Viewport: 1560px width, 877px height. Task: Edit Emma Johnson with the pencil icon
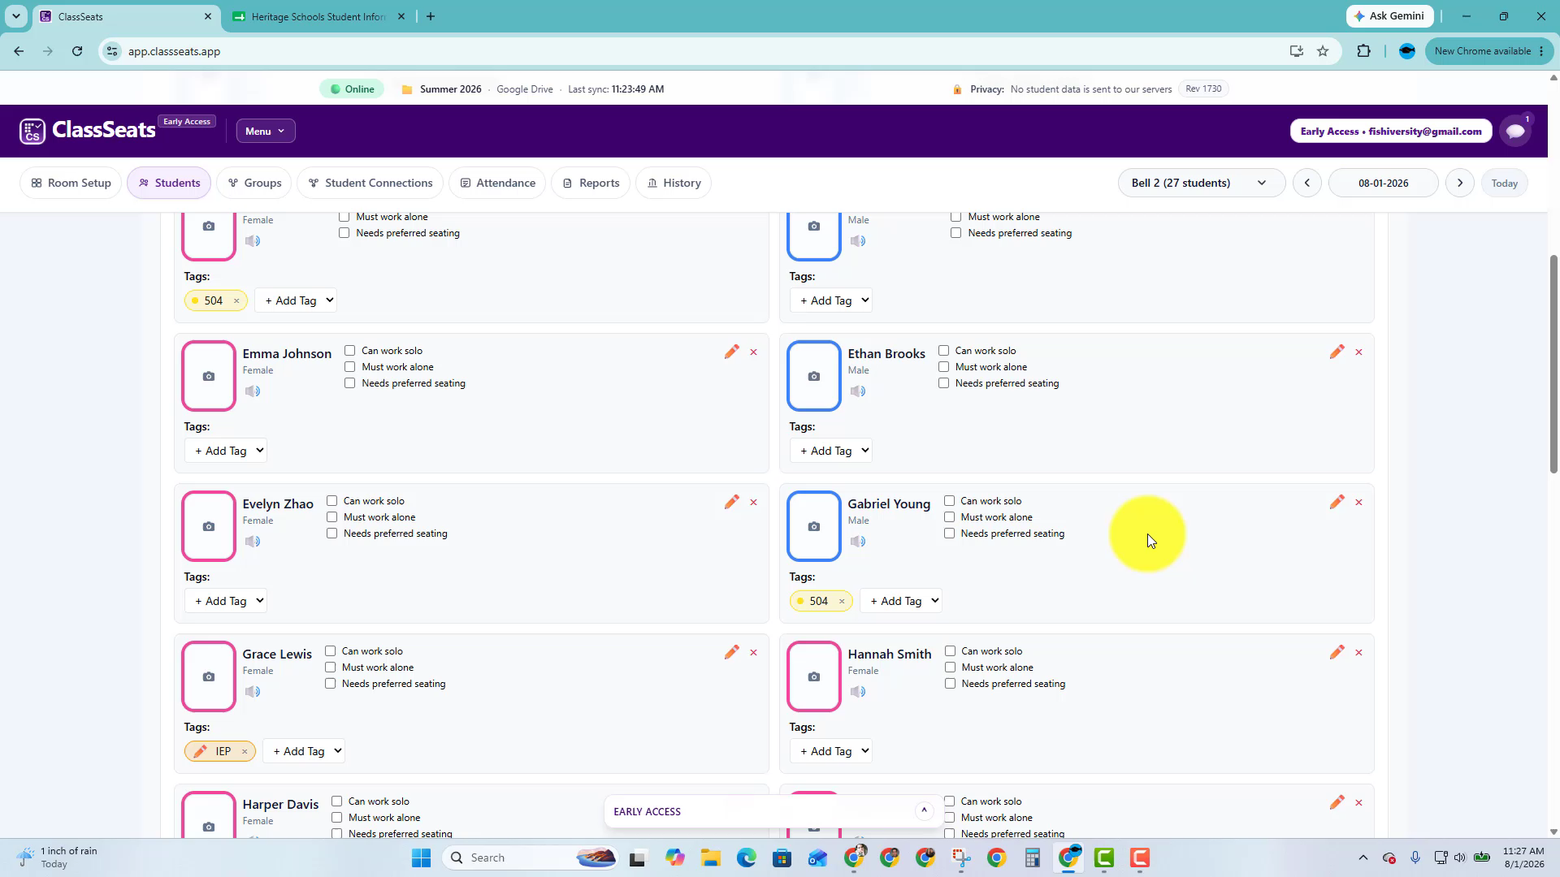pyautogui.click(x=731, y=352)
